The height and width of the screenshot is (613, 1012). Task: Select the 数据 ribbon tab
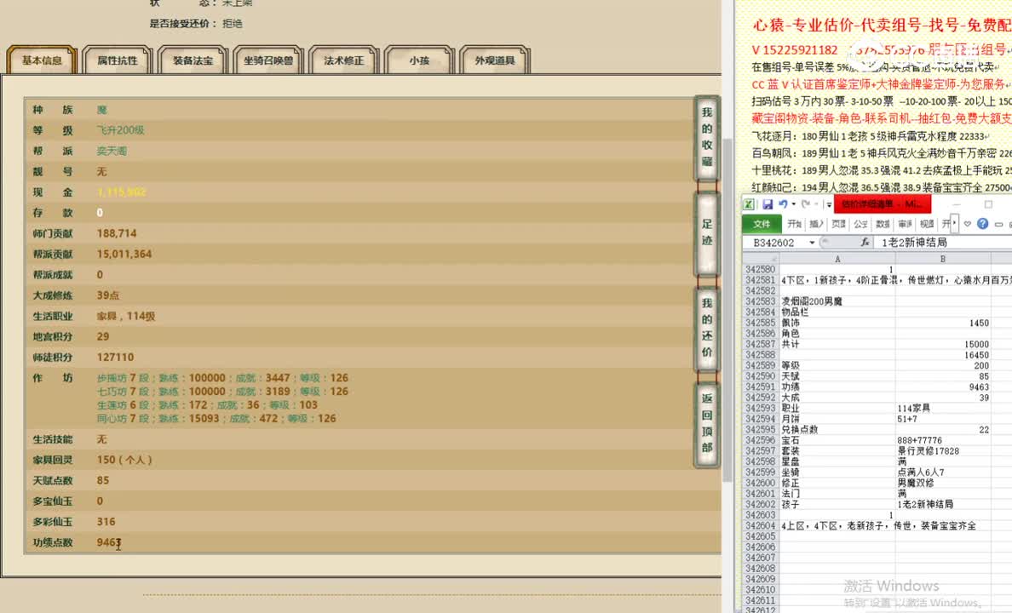[883, 223]
